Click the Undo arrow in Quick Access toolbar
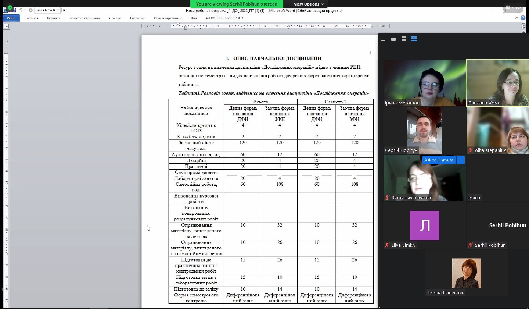The height and width of the screenshot is (309, 529). (x=21, y=10)
